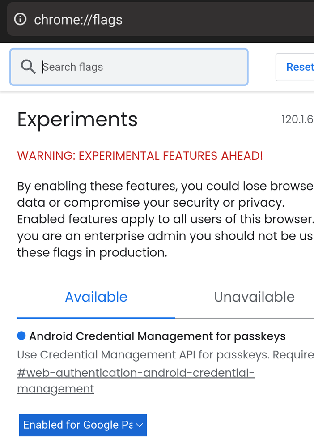Click the Use Credential Management API description
314x447 pixels.
pos(165,355)
